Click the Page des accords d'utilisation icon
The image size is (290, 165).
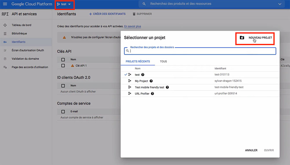[5, 67]
